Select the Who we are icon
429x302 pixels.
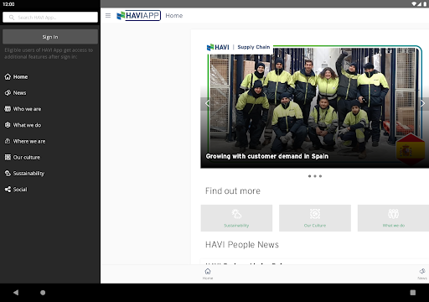(x=8, y=109)
